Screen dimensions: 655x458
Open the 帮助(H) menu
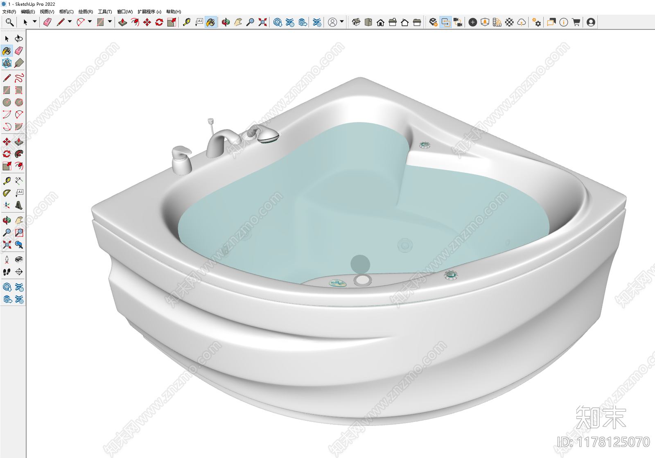[174, 11]
